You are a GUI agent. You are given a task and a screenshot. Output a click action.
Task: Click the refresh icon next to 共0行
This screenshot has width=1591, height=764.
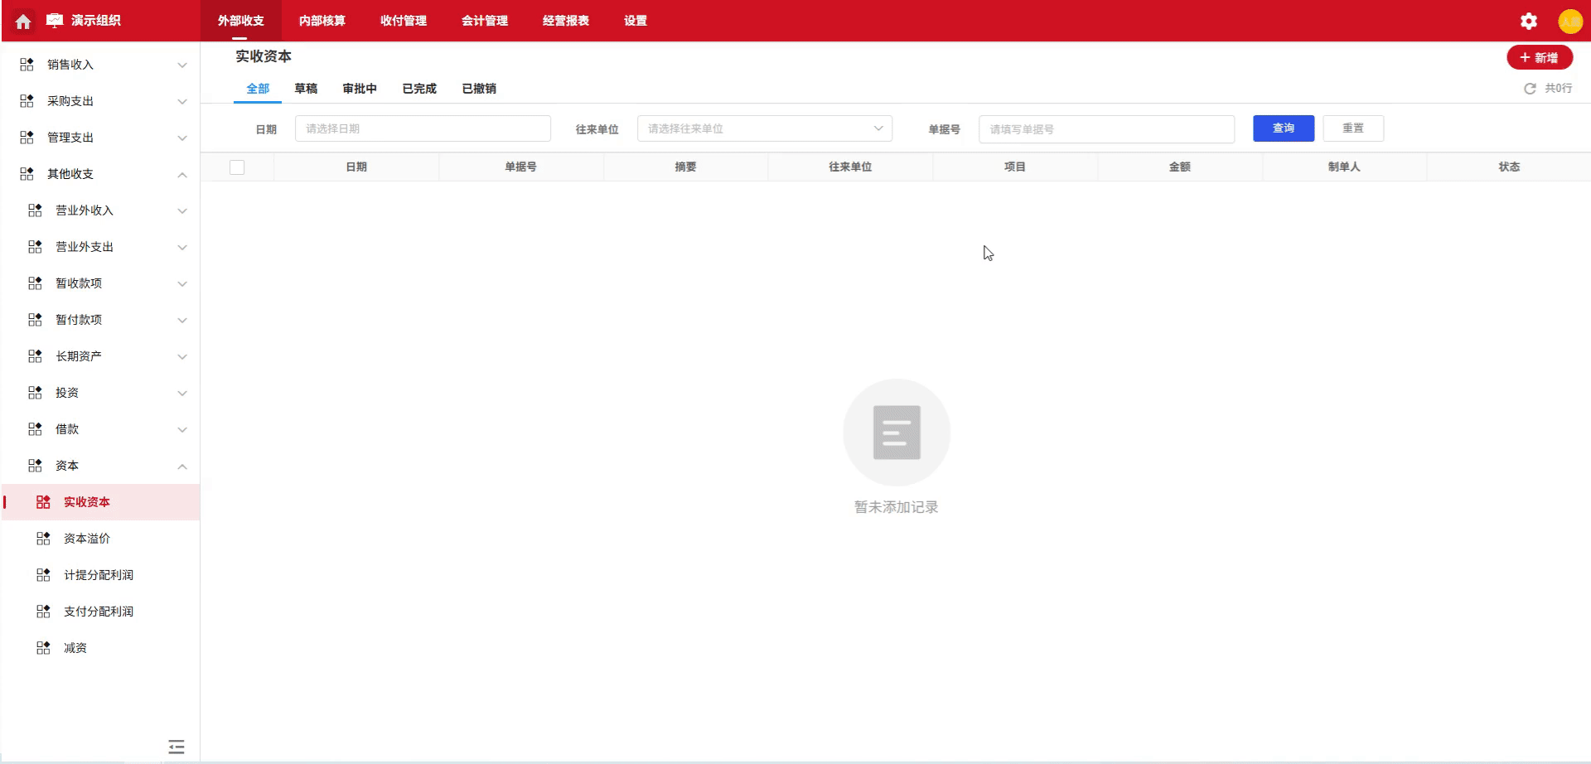(x=1530, y=88)
